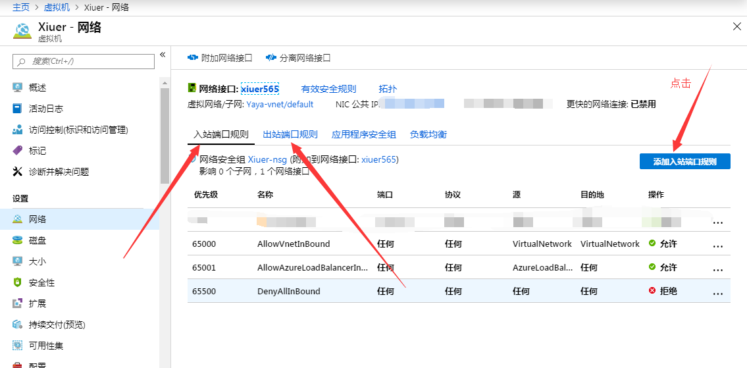Viewport: 747px width, 368px height.
Task: Select AllowAzureLoadBalancerIn... rule name
Action: tap(313, 267)
